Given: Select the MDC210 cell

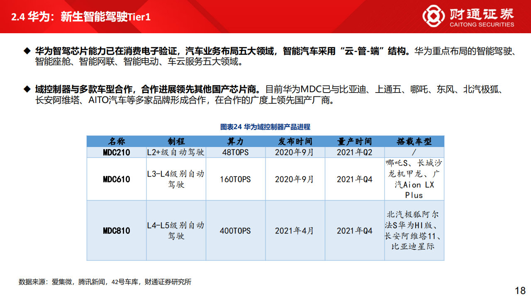Looking at the screenshot, I should (x=117, y=152).
